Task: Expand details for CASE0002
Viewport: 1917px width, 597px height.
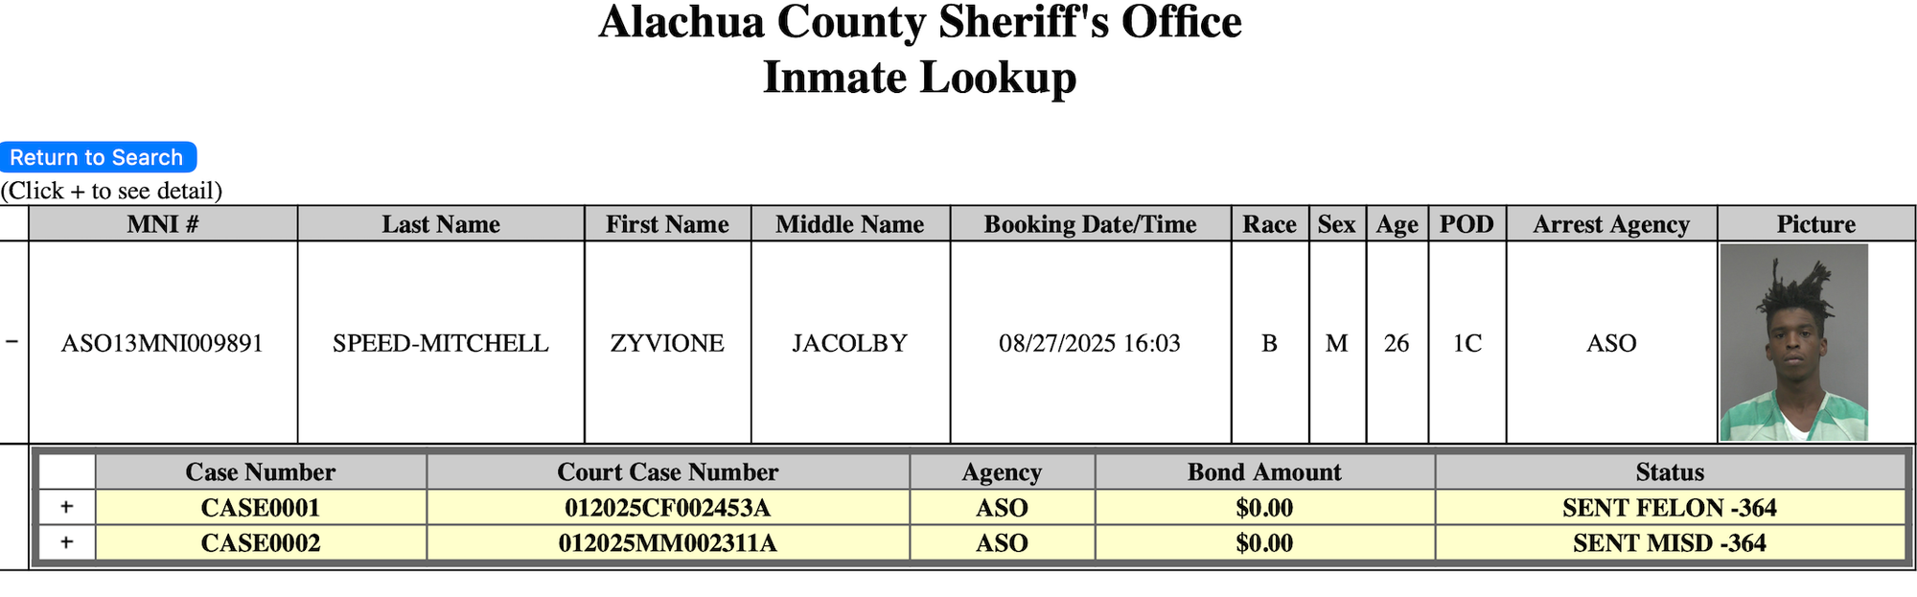Action: tap(66, 542)
